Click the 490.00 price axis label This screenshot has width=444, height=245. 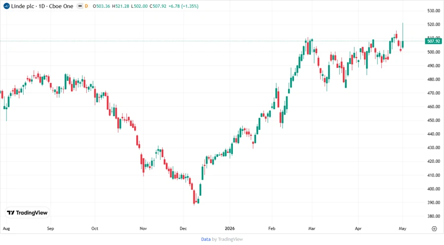click(434, 65)
